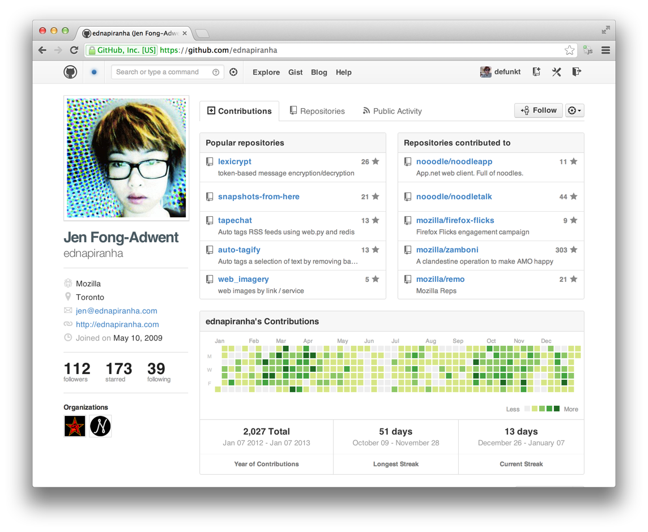The width and height of the screenshot is (648, 532).
Task: Visit http://ednapiranha.com website link
Action: click(117, 324)
